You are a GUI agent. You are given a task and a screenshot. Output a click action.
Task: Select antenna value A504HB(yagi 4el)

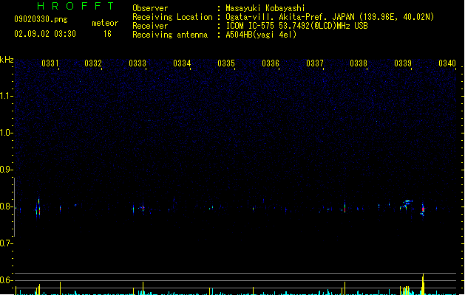point(261,35)
